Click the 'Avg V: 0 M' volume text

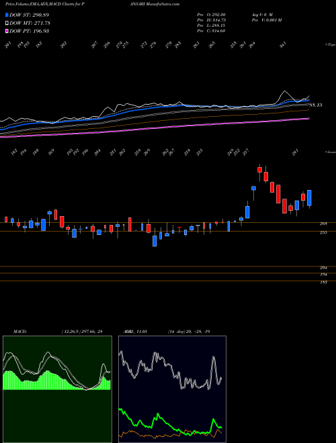tap(262, 15)
